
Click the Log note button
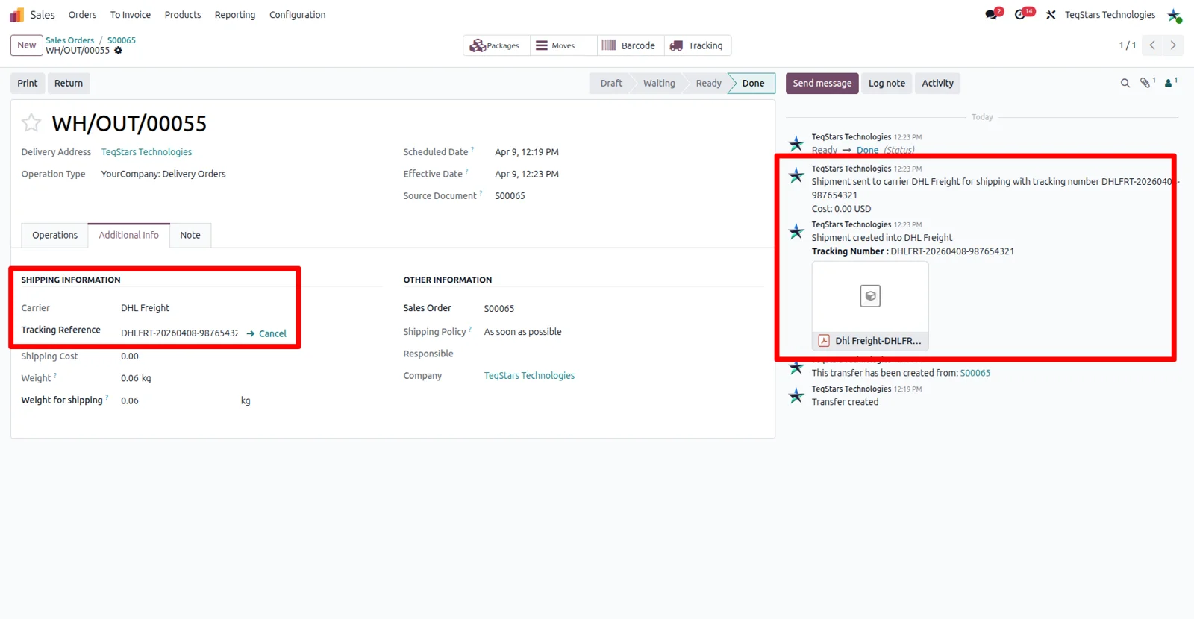click(887, 84)
